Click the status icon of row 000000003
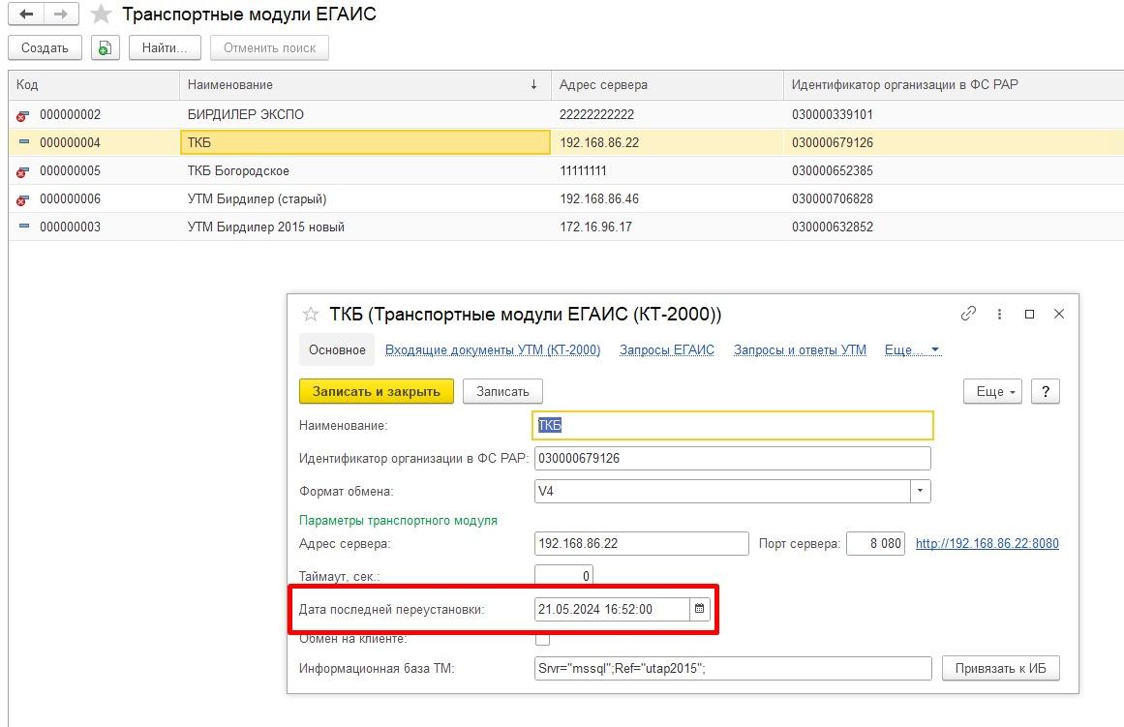Viewport: 1124px width, 727px height. pos(23,226)
